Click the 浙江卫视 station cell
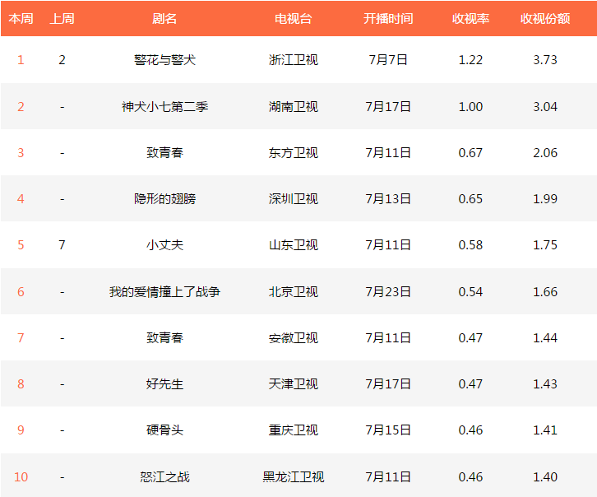The width and height of the screenshot is (597, 497). [x=294, y=60]
